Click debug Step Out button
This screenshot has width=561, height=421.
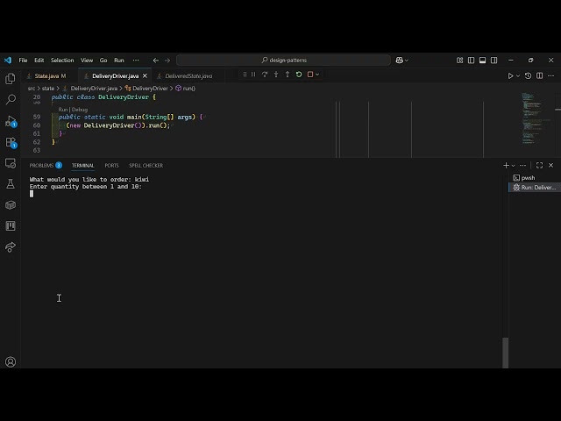point(288,75)
